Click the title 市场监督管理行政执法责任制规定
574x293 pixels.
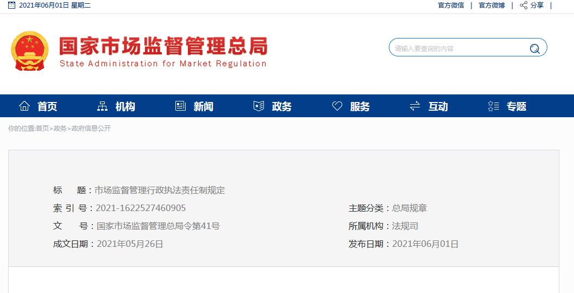point(160,190)
